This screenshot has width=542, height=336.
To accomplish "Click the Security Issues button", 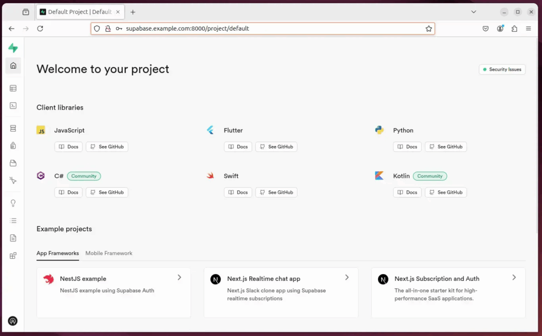I will tap(502, 69).
